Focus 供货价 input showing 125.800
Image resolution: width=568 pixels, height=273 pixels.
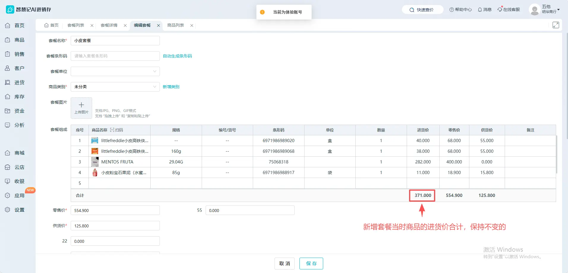click(115, 226)
